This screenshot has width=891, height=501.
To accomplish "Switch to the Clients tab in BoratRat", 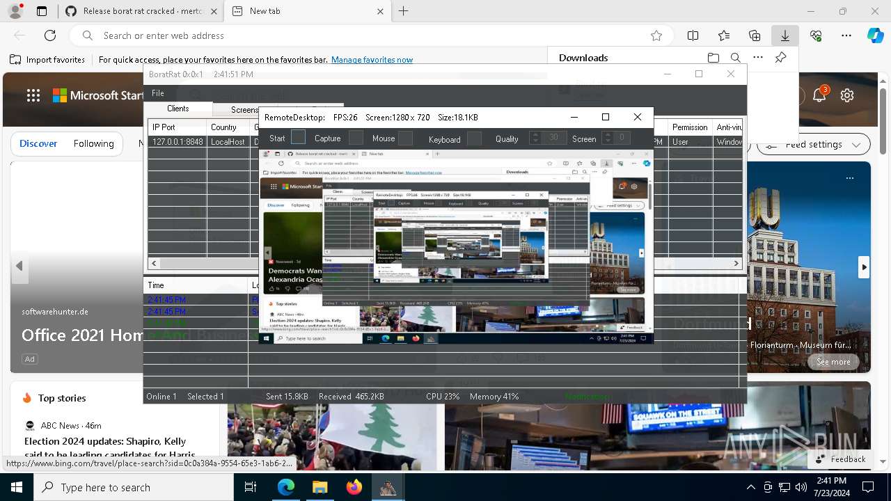I will 178,109.
